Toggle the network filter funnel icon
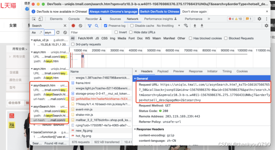275x150 pixels. pos(90,26)
